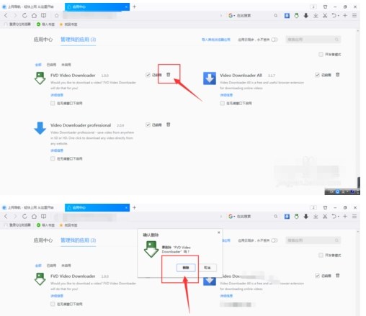
Task: Delete FVD Video Downloader via trash icon, window without dialog
Action: point(169,75)
